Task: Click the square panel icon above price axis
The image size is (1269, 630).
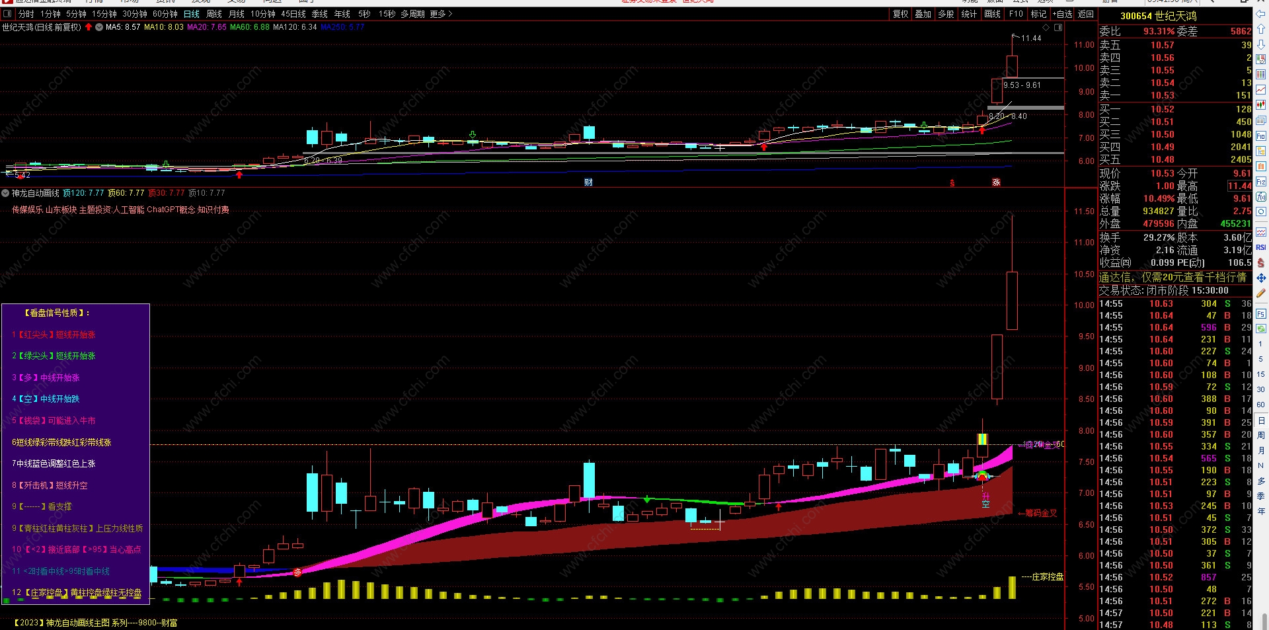Action: tap(1058, 28)
